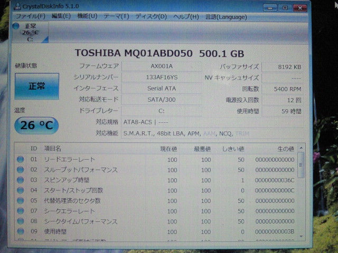Click the drive letter field C:
Image resolution: width=338 pixels, height=253 pixels.
tap(162, 111)
